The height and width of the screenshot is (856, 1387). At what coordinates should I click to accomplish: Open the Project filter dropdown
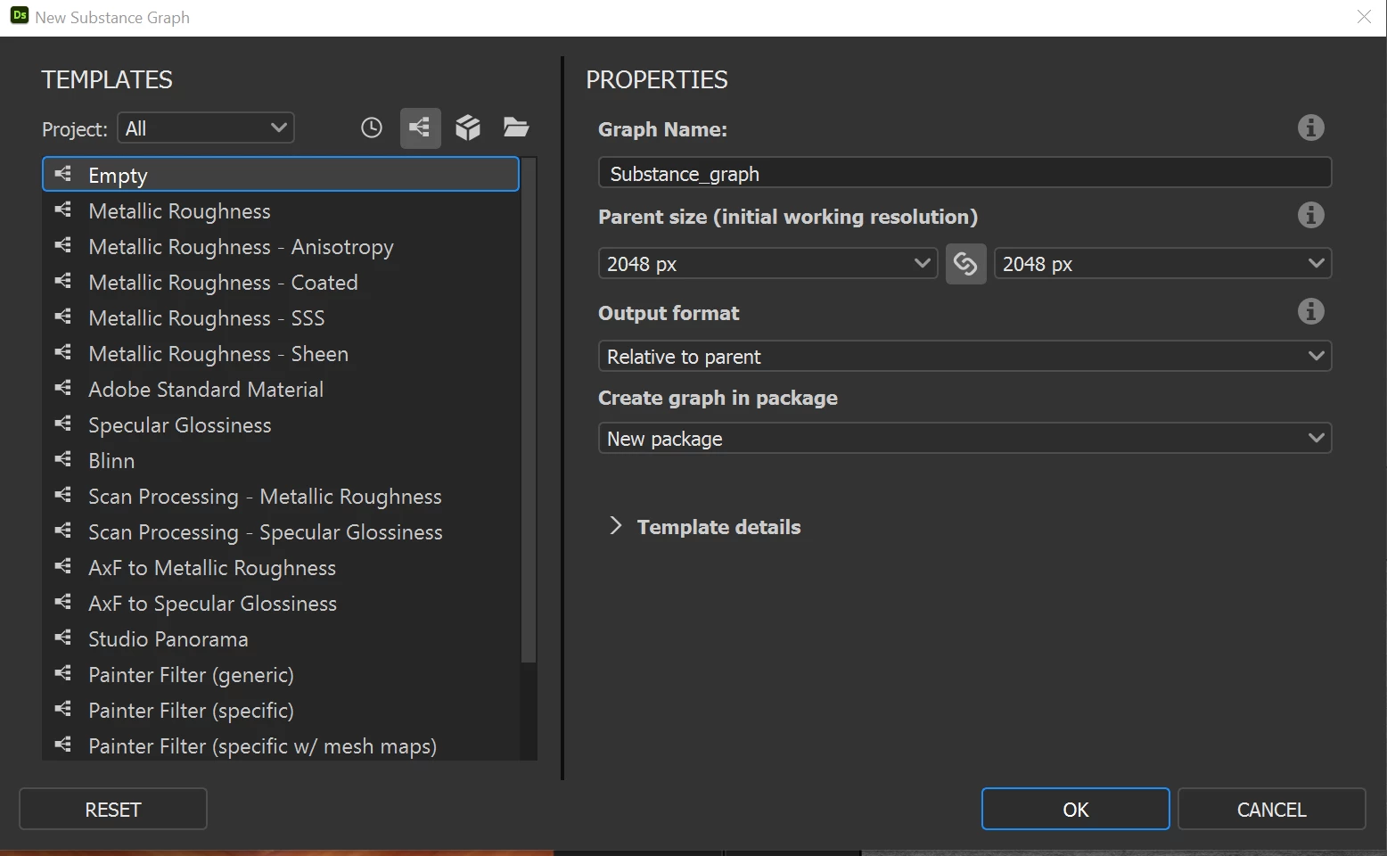pos(206,128)
